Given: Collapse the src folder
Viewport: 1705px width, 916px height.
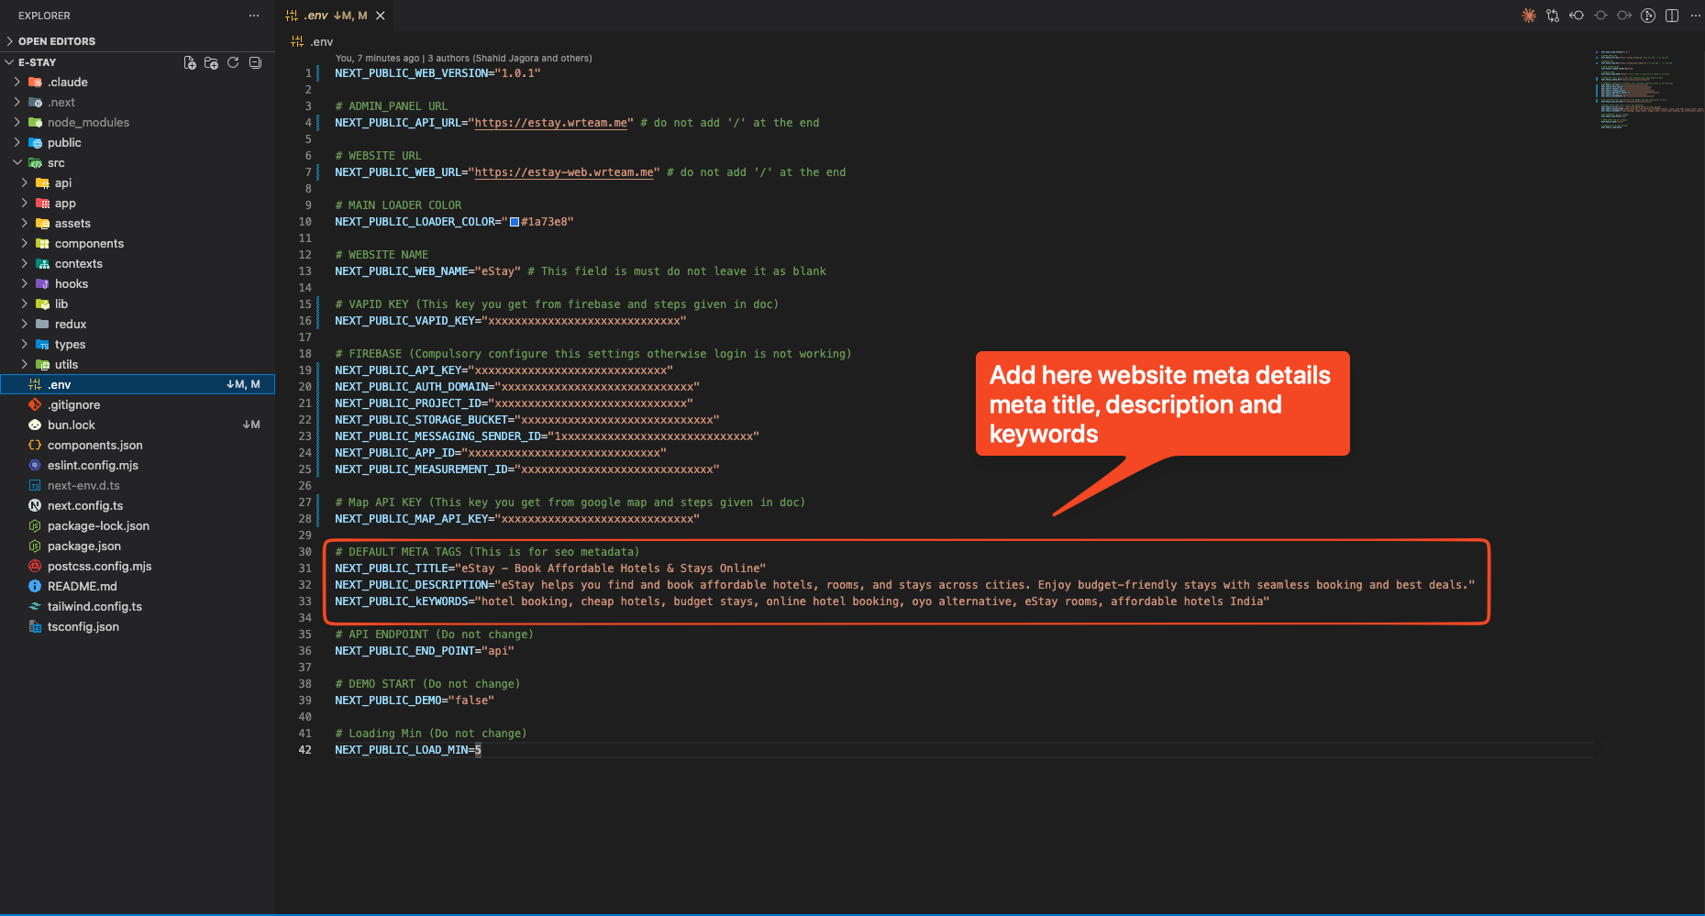Looking at the screenshot, I should click(138, 163).
